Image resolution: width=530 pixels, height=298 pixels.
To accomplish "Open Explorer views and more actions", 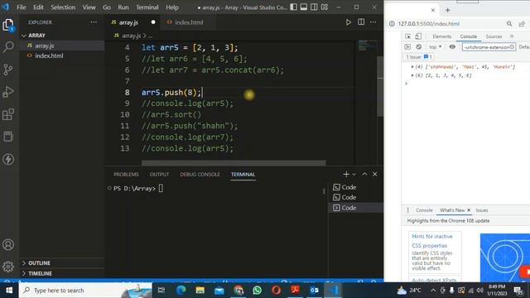I will coord(94,22).
